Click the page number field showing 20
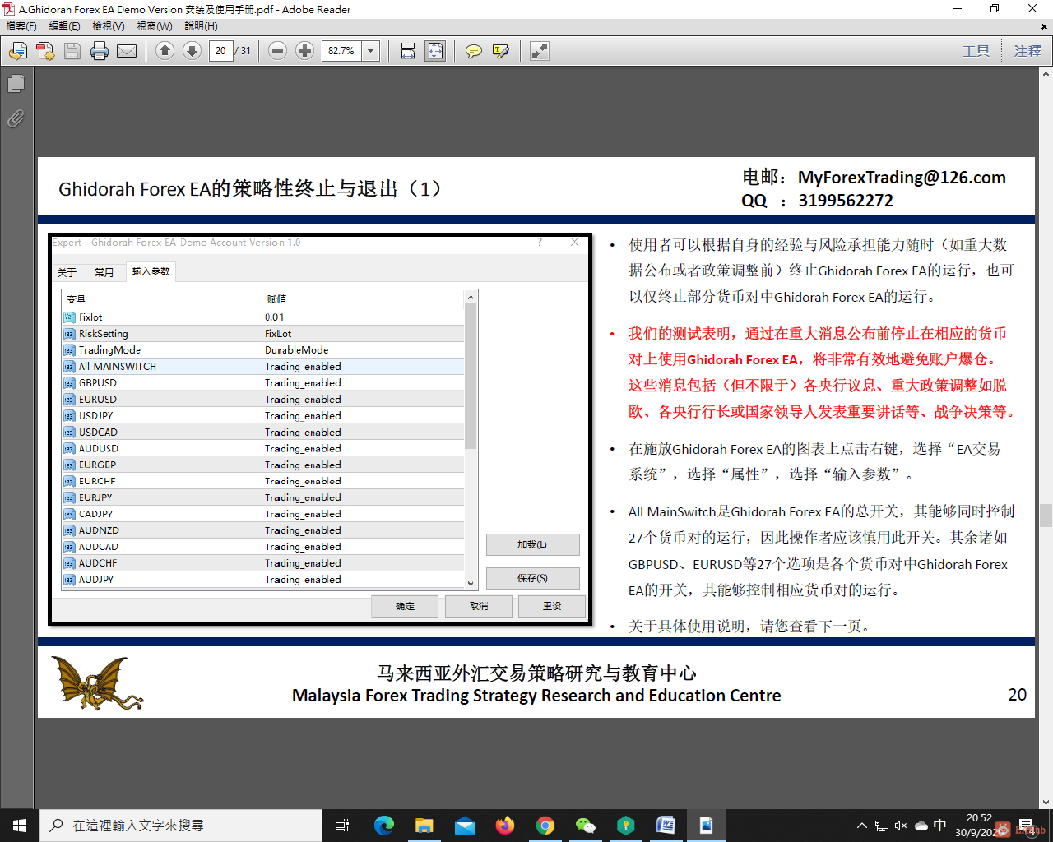 (220, 51)
